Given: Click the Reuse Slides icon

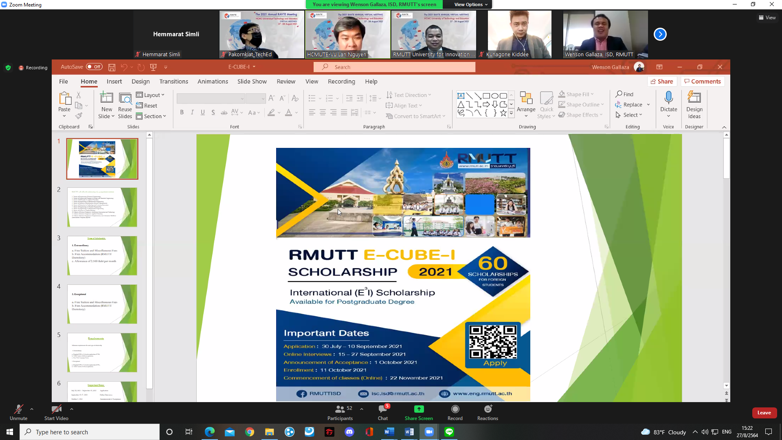Looking at the screenshot, I should click(x=125, y=98).
